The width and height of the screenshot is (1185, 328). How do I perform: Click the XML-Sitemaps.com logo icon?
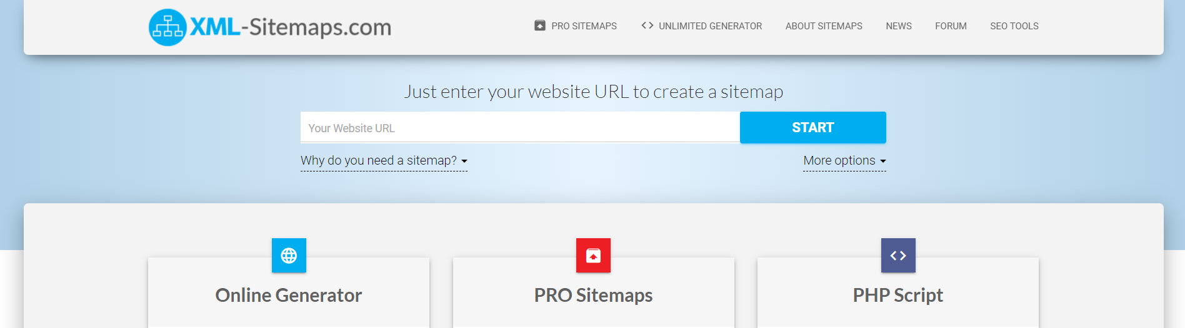[167, 27]
